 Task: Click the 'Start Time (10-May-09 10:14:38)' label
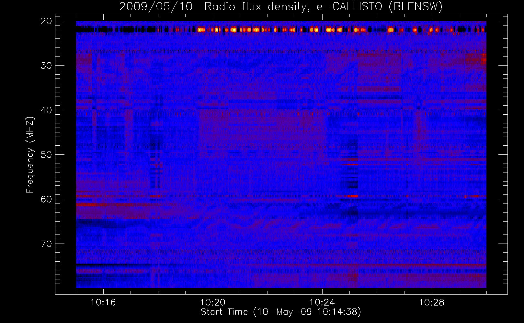(281, 312)
